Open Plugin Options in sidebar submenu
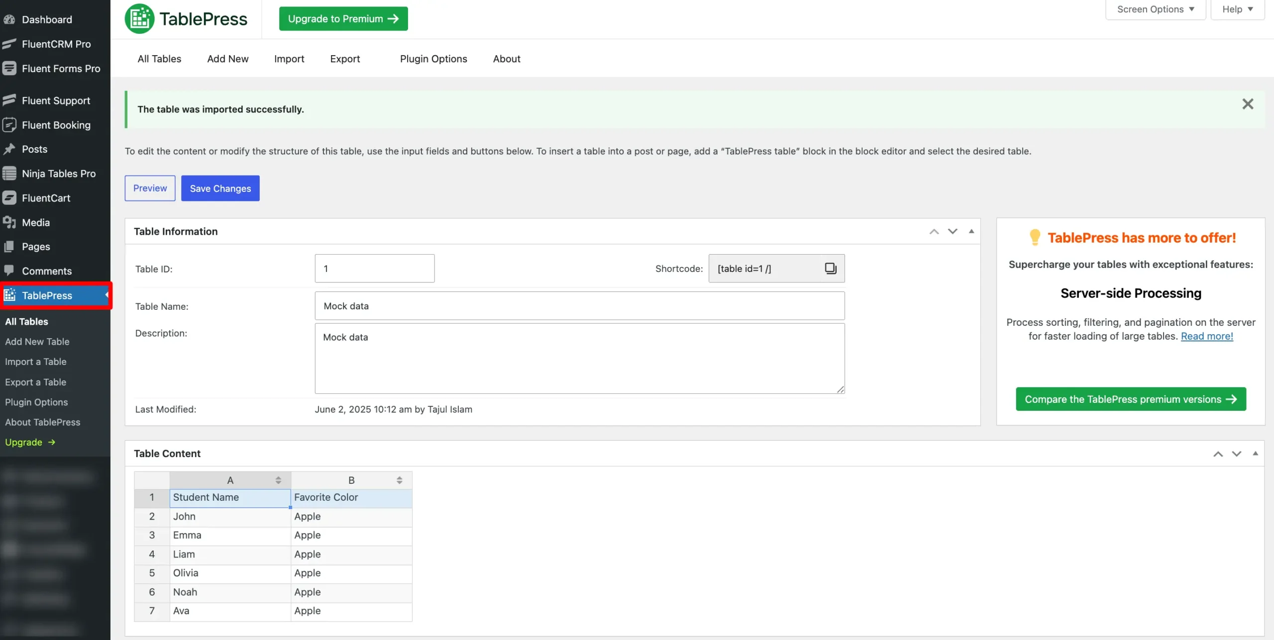 tap(36, 402)
